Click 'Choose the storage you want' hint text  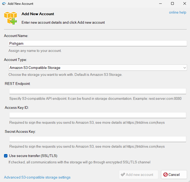click(x=65, y=75)
